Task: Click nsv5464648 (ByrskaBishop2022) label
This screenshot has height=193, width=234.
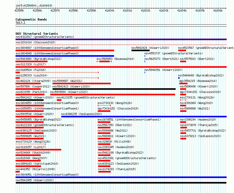Action: tap(201, 75)
